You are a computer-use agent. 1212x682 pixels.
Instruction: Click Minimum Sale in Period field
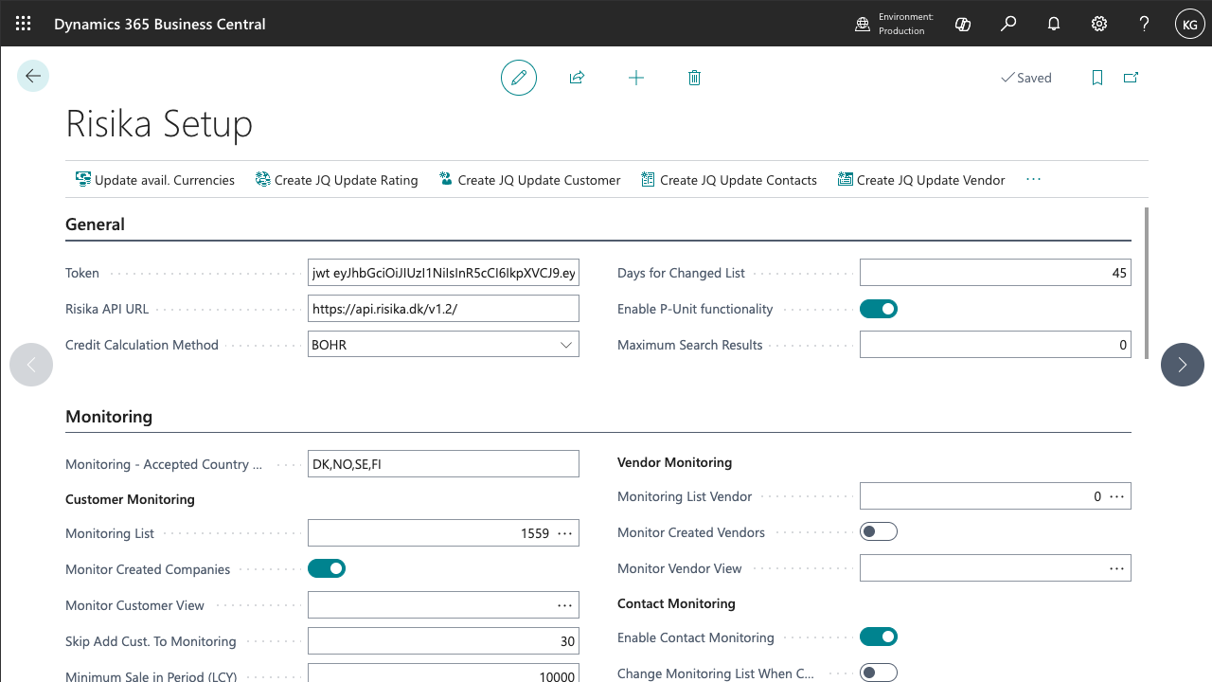click(443, 674)
